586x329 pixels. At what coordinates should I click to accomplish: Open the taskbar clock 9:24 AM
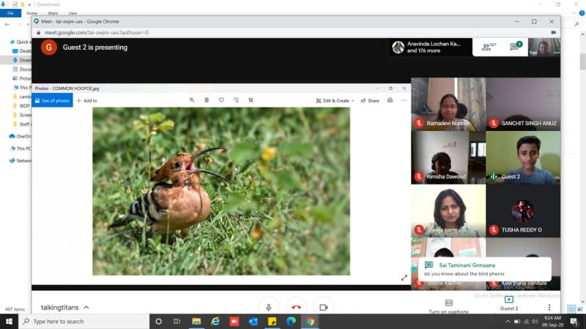point(553,321)
